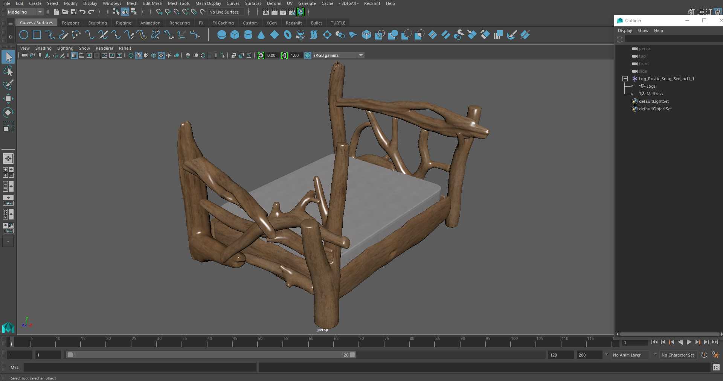Click the Redo arrow icon
The width and height of the screenshot is (723, 381).
[91, 12]
